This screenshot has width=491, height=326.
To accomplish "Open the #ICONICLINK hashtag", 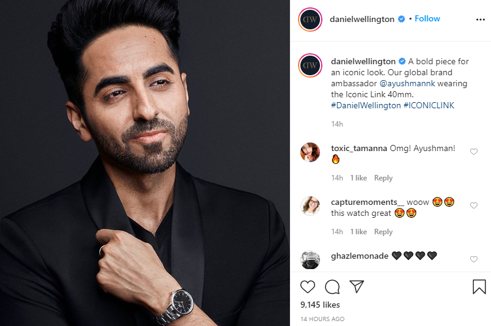I will tap(428, 105).
